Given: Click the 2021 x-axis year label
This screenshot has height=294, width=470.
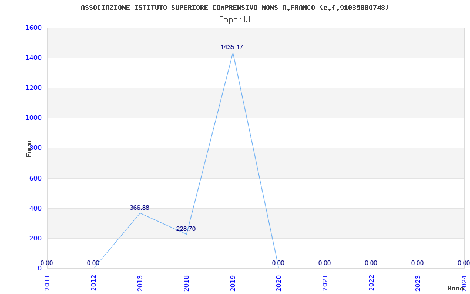Looking at the screenshot, I should (x=325, y=283).
